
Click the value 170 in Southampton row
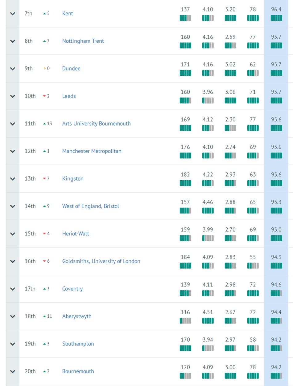coord(185,340)
